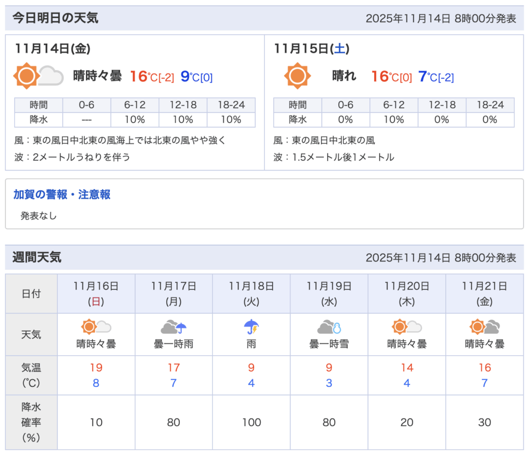
Task: Click the 100 precipitation probability for November 18
Action: (x=251, y=422)
